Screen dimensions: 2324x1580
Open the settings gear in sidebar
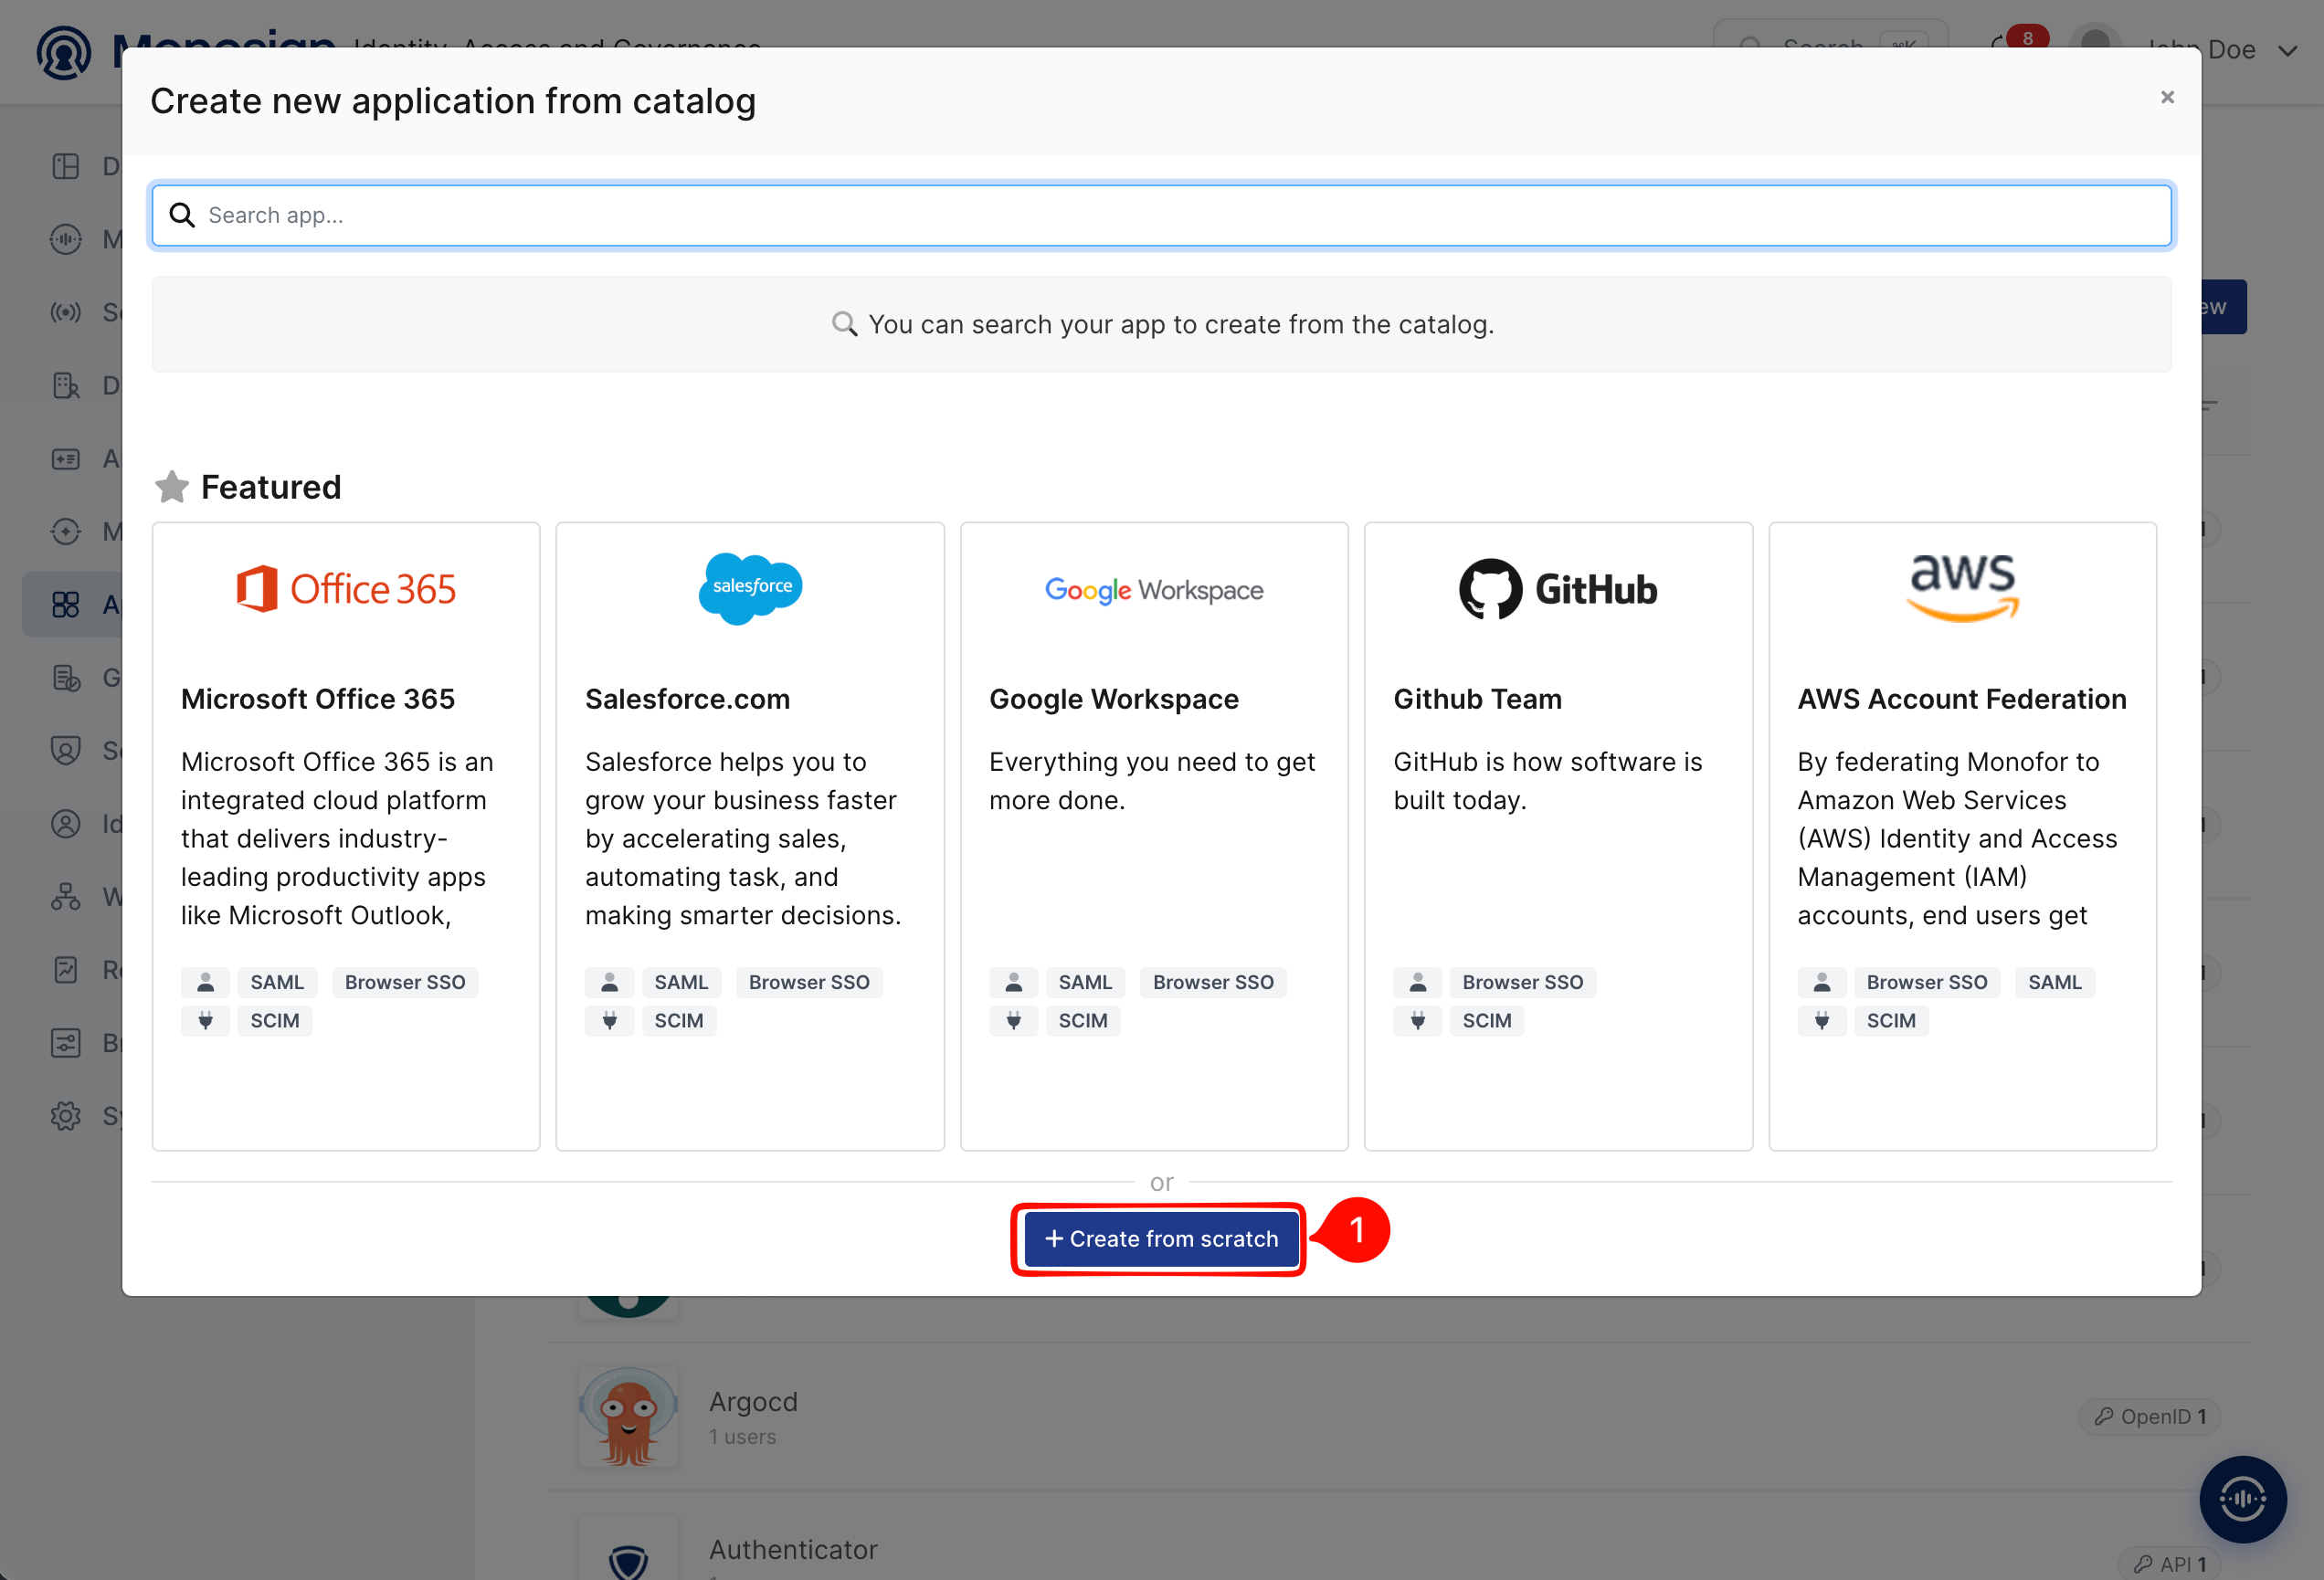66,1115
